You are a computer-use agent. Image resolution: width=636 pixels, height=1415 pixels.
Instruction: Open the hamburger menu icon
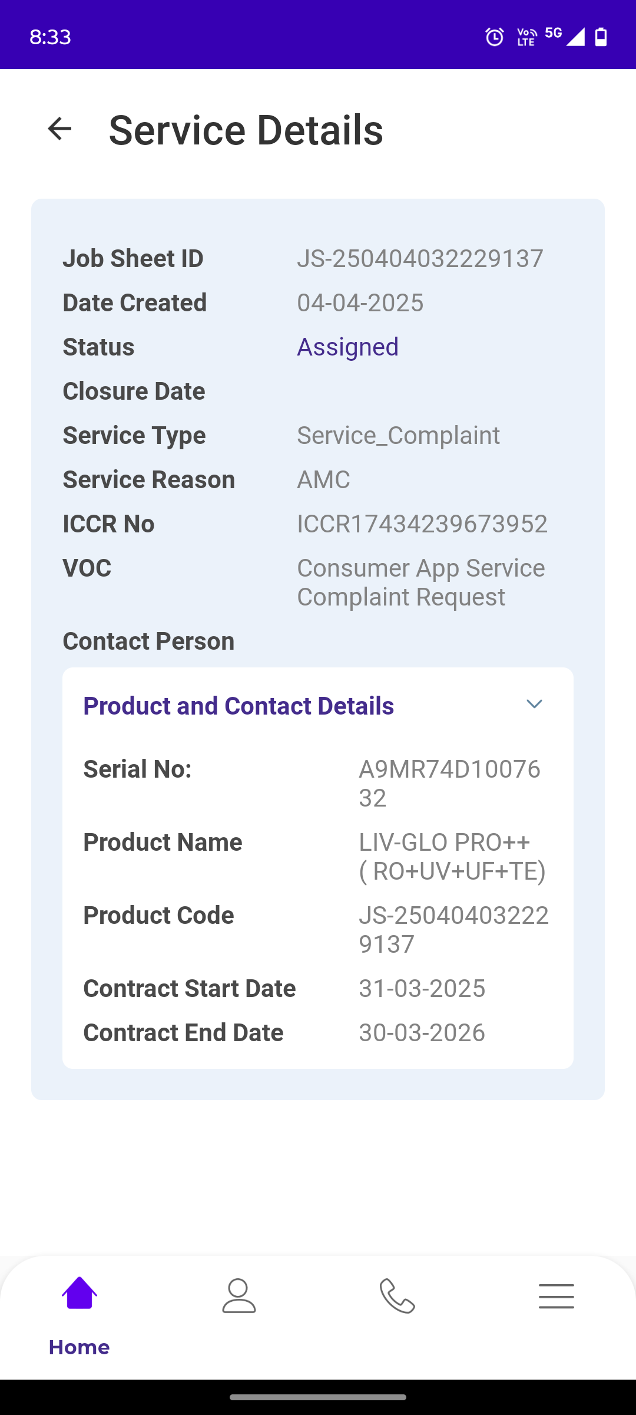556,1295
